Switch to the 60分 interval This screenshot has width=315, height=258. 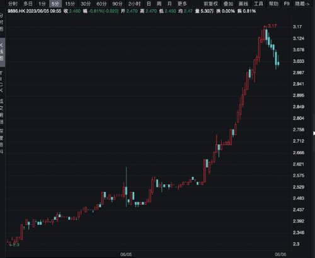pos(101,4)
